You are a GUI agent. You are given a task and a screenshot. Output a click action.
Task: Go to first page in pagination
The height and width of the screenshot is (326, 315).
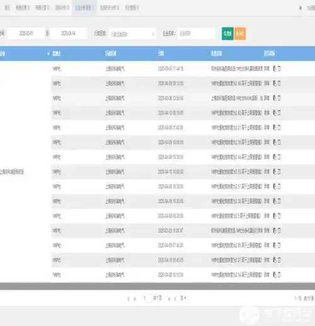129,299
